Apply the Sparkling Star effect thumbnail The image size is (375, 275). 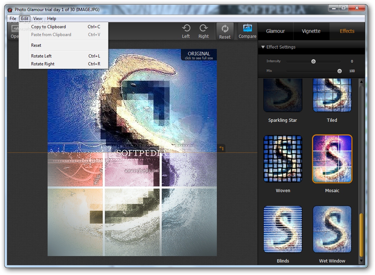click(283, 95)
